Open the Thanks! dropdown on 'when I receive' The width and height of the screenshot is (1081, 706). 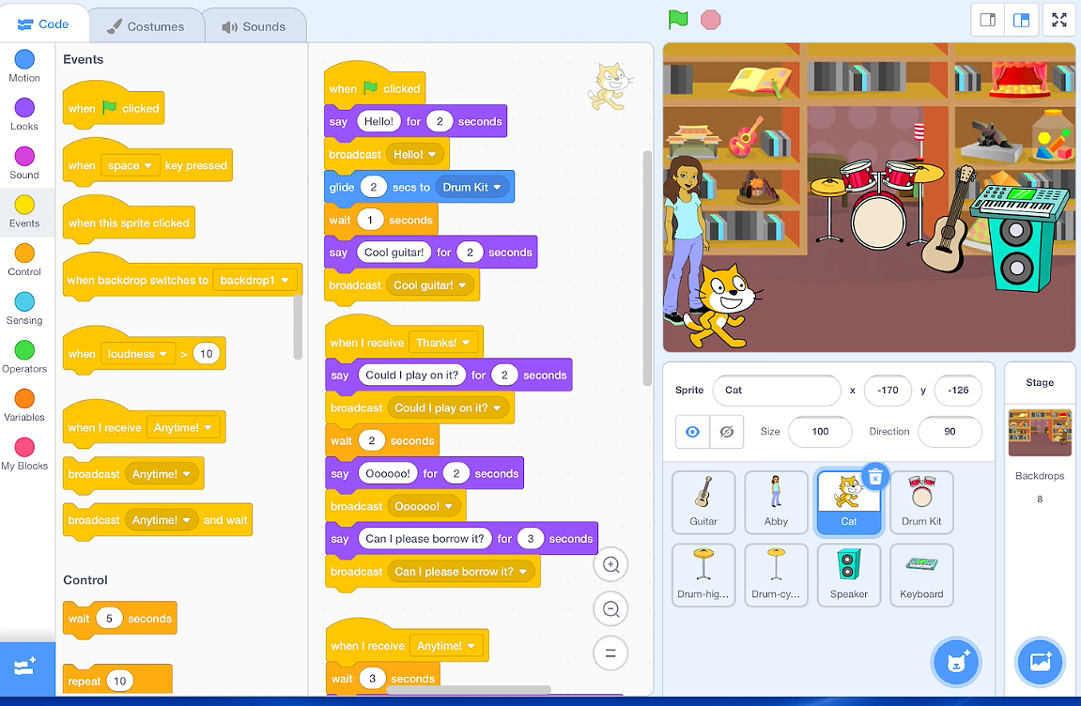(x=442, y=343)
